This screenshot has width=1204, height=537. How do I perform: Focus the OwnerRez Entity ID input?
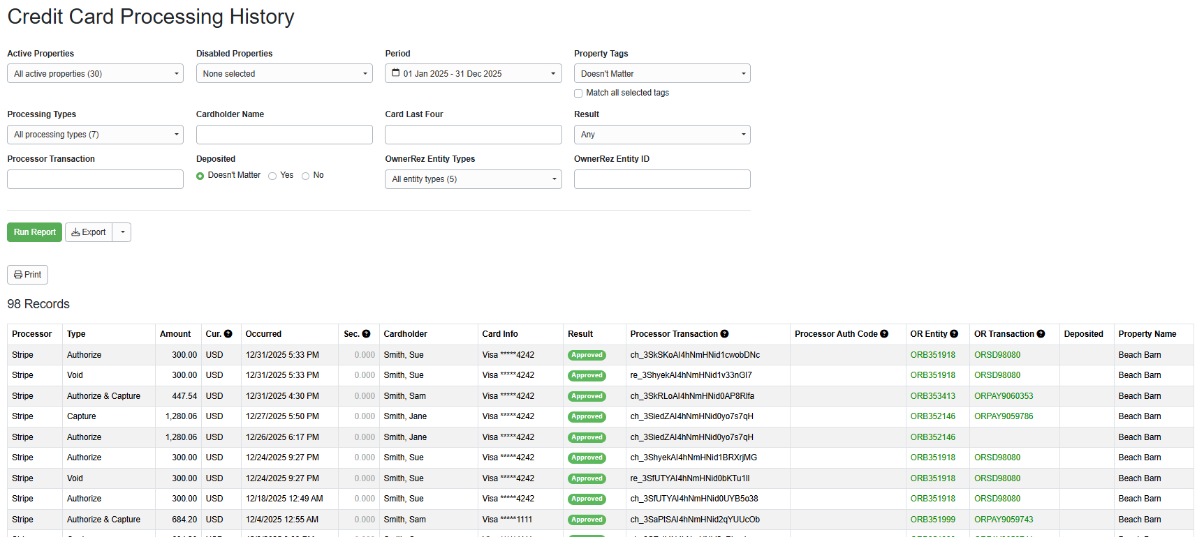point(662,179)
